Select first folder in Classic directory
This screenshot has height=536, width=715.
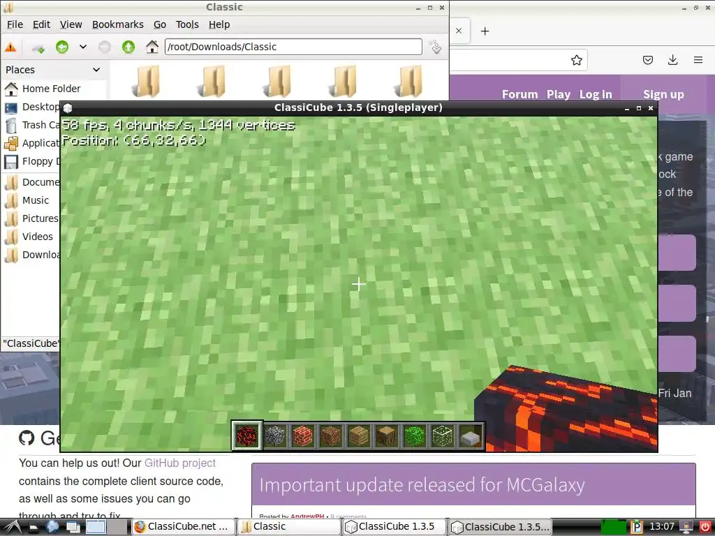point(147,81)
